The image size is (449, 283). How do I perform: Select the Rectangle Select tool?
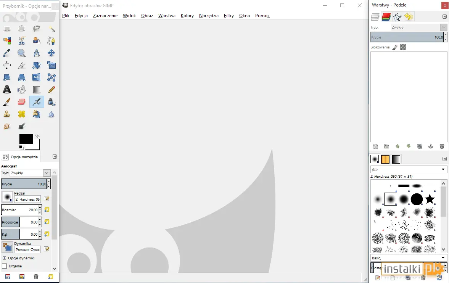7,28
